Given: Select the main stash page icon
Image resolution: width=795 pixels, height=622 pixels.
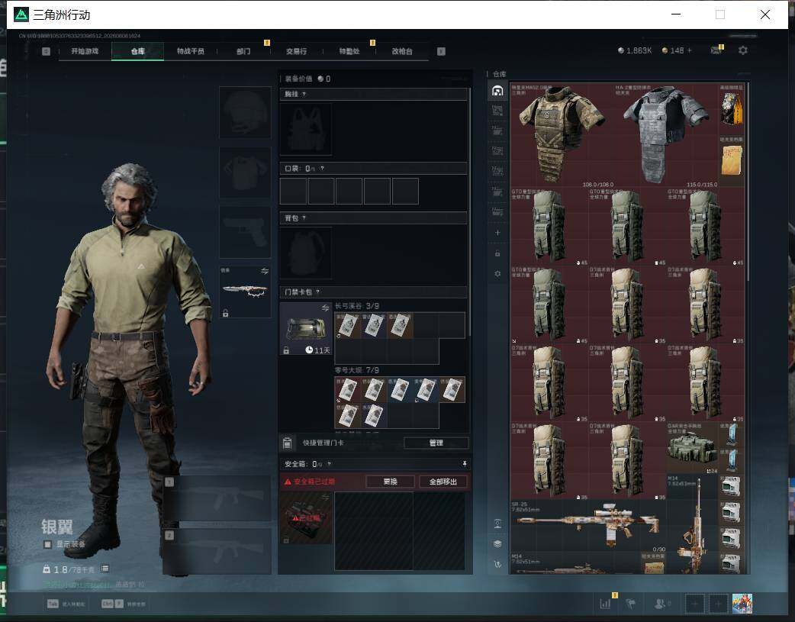Looking at the screenshot, I should click(x=497, y=91).
